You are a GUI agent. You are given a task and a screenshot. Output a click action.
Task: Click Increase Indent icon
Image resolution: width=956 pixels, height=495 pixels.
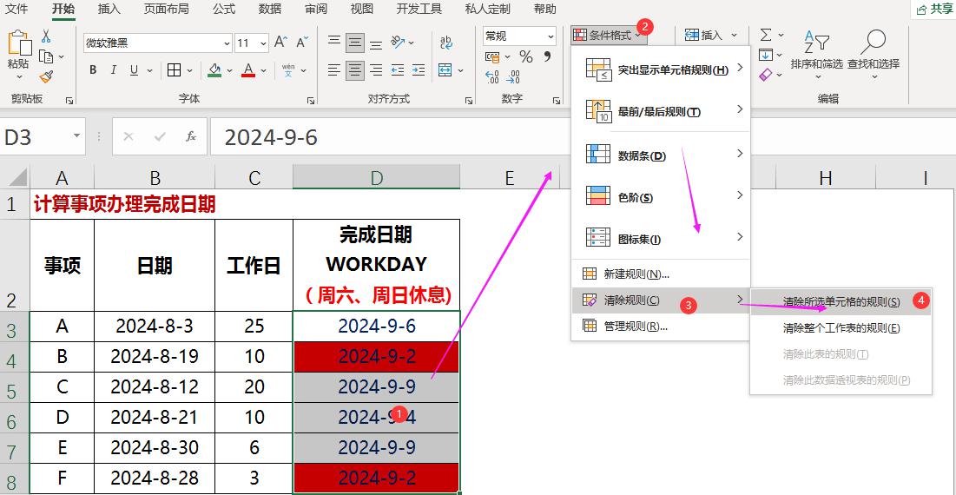pyautogui.click(x=419, y=70)
